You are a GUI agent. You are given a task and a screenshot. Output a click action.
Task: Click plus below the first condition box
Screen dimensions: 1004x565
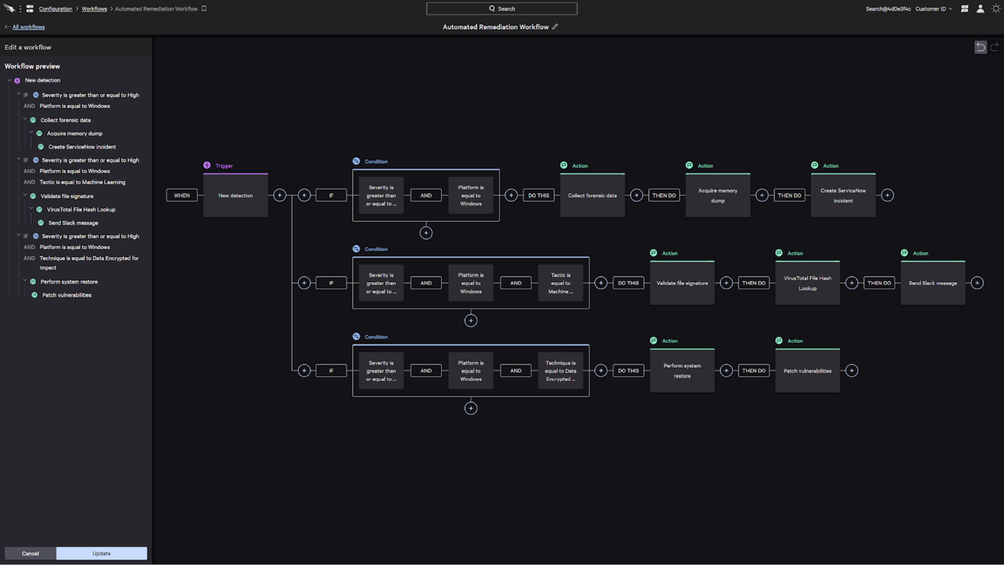tap(426, 233)
